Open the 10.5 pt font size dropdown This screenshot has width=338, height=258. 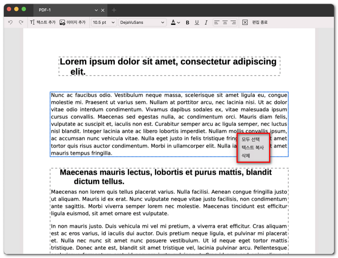point(104,23)
